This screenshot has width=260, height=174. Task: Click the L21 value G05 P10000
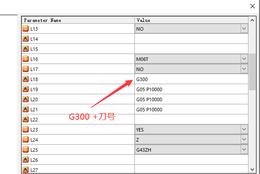coord(191,109)
